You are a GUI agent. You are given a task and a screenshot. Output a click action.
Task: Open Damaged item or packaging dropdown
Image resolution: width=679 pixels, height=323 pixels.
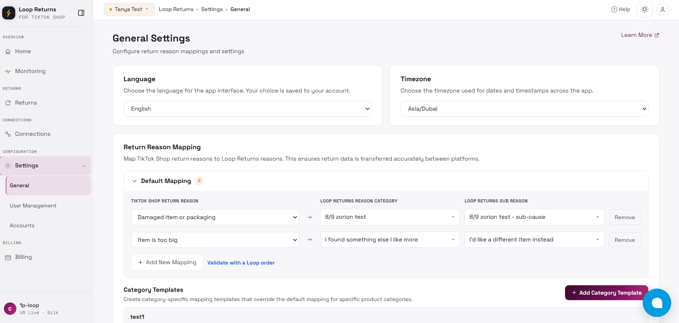(215, 217)
